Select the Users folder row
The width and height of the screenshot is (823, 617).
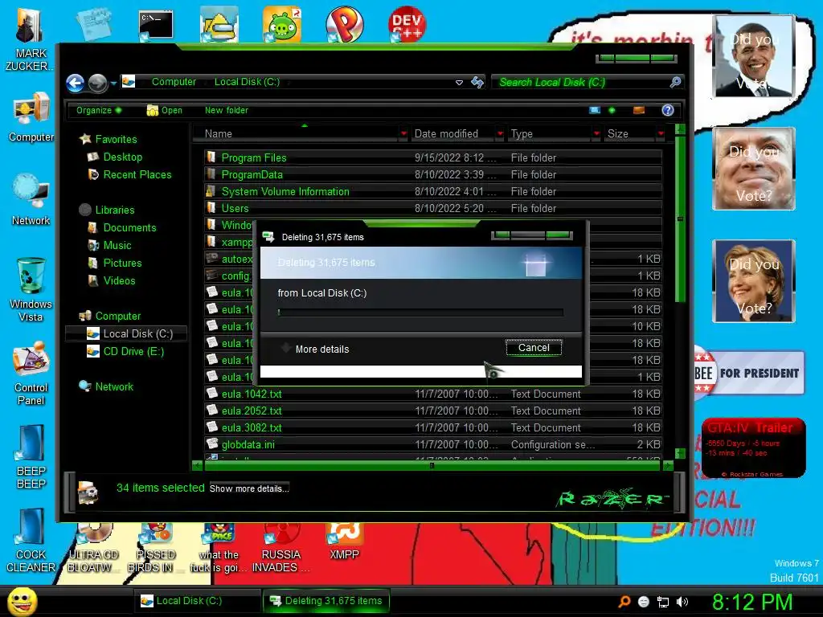point(433,208)
